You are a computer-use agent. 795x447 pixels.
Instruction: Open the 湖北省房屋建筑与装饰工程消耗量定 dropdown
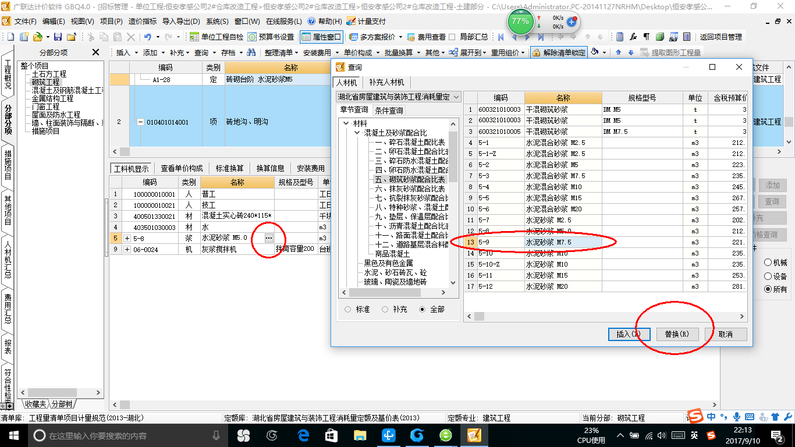tap(398, 97)
